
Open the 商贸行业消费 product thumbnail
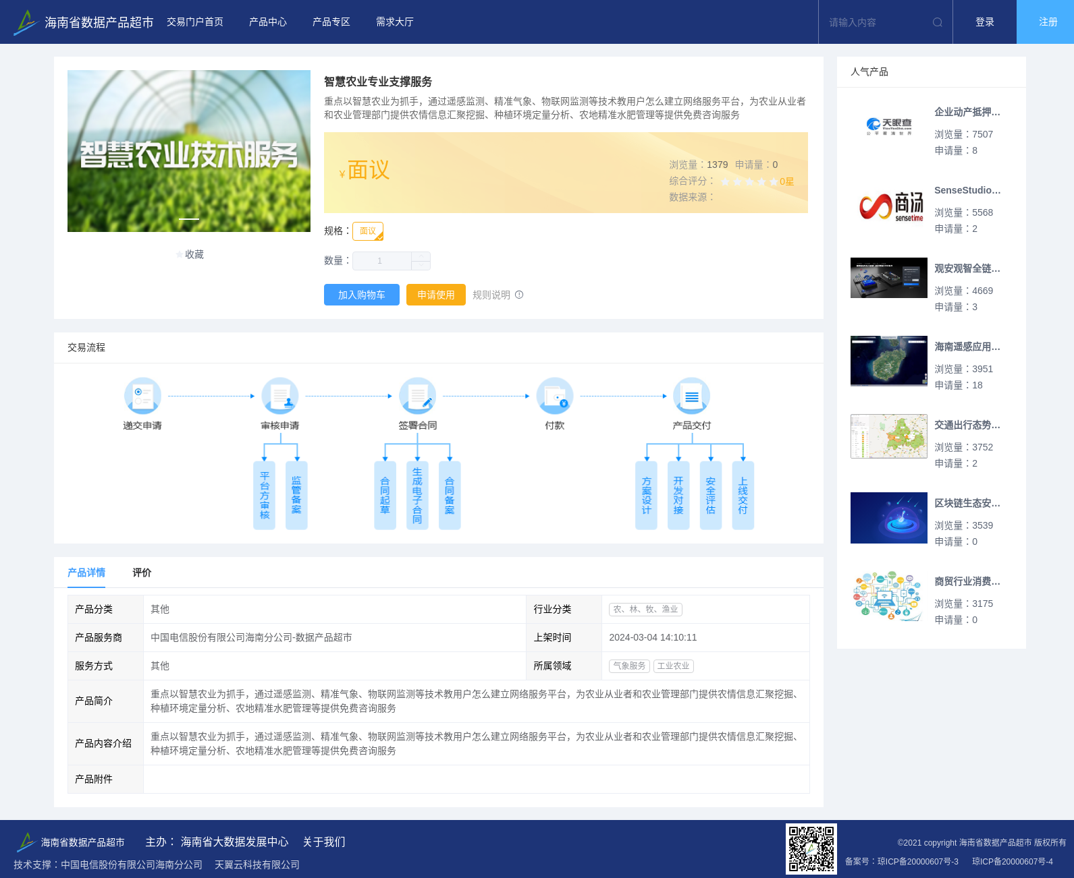click(x=889, y=596)
